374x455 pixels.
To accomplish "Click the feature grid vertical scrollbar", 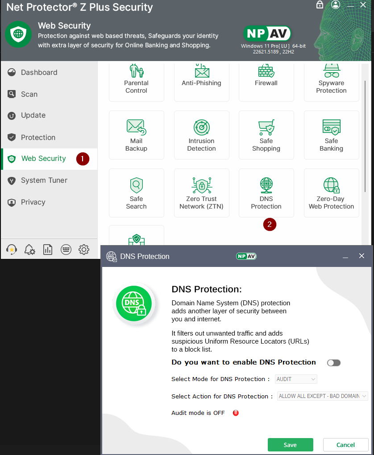I will click(366, 134).
